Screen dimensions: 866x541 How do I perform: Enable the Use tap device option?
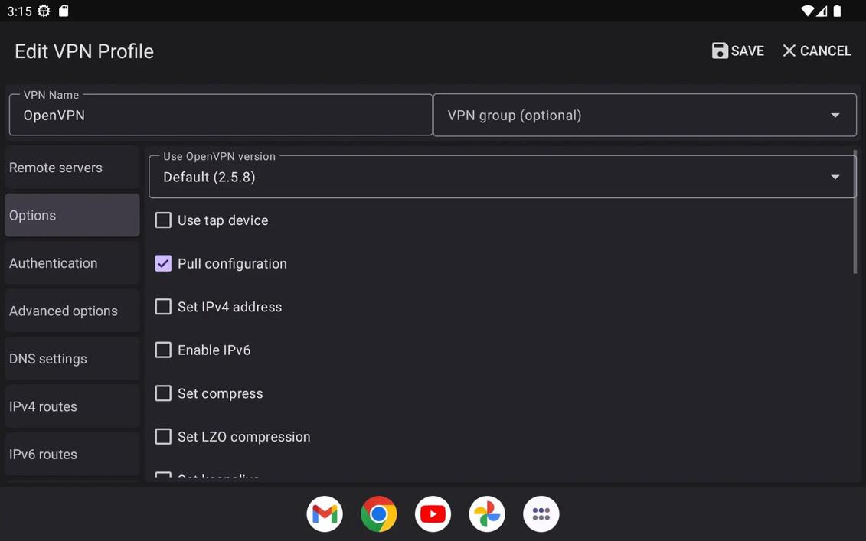(x=163, y=220)
